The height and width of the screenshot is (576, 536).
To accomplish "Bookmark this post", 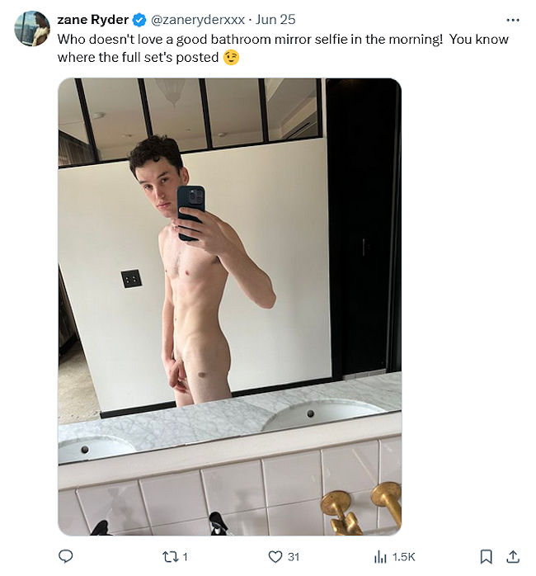I will [486, 556].
